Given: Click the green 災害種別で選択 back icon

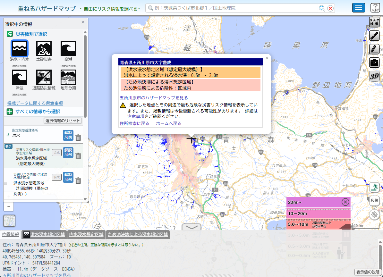Looking at the screenshot, I should [10, 34].
